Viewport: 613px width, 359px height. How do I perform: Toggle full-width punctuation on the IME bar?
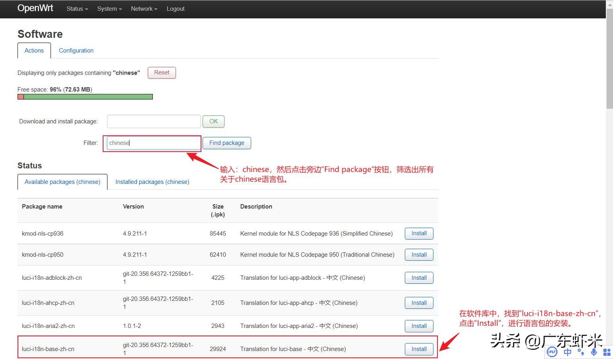581,352
